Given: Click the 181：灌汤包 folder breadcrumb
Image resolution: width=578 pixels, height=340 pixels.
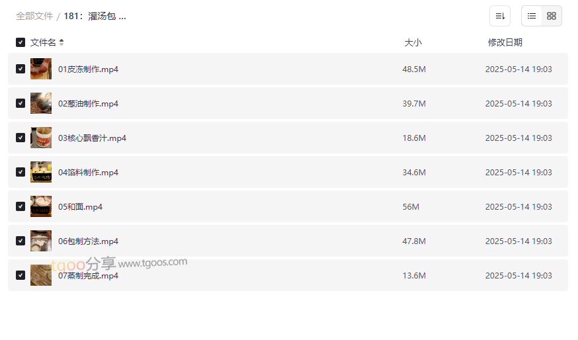Looking at the screenshot, I should [x=95, y=16].
